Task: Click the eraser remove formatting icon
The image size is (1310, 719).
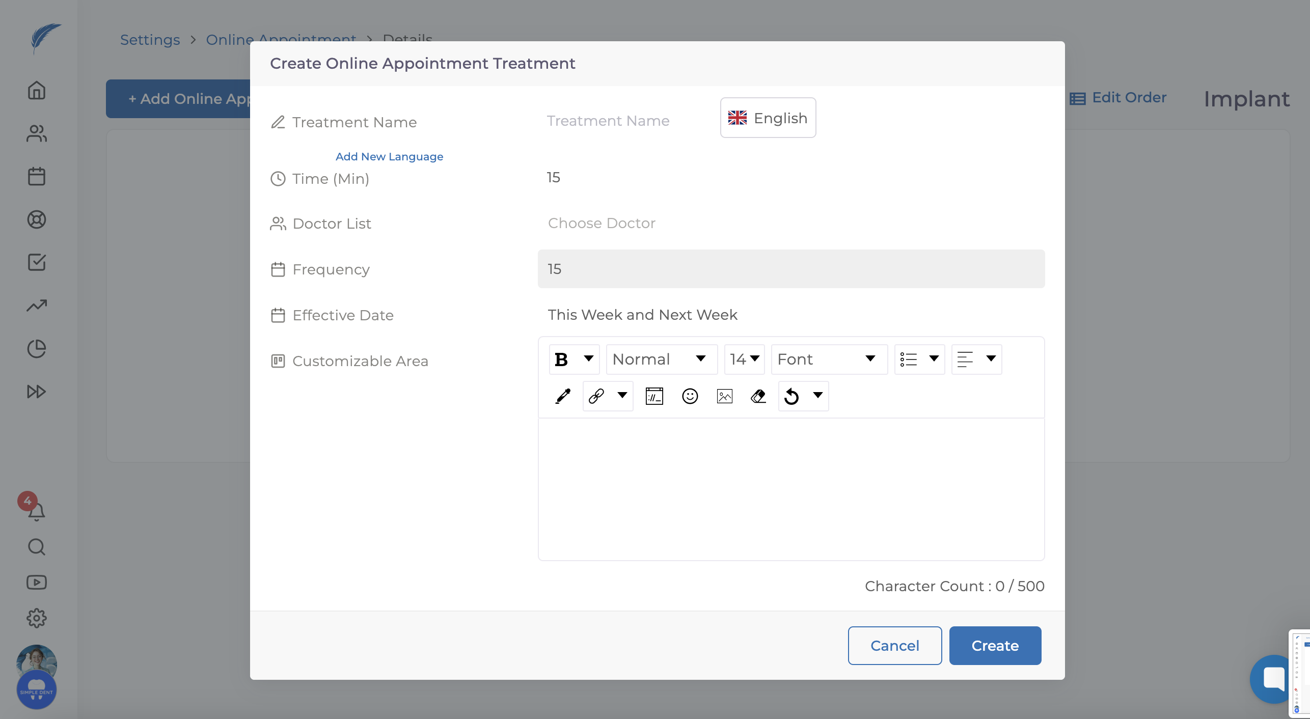Action: coord(758,396)
